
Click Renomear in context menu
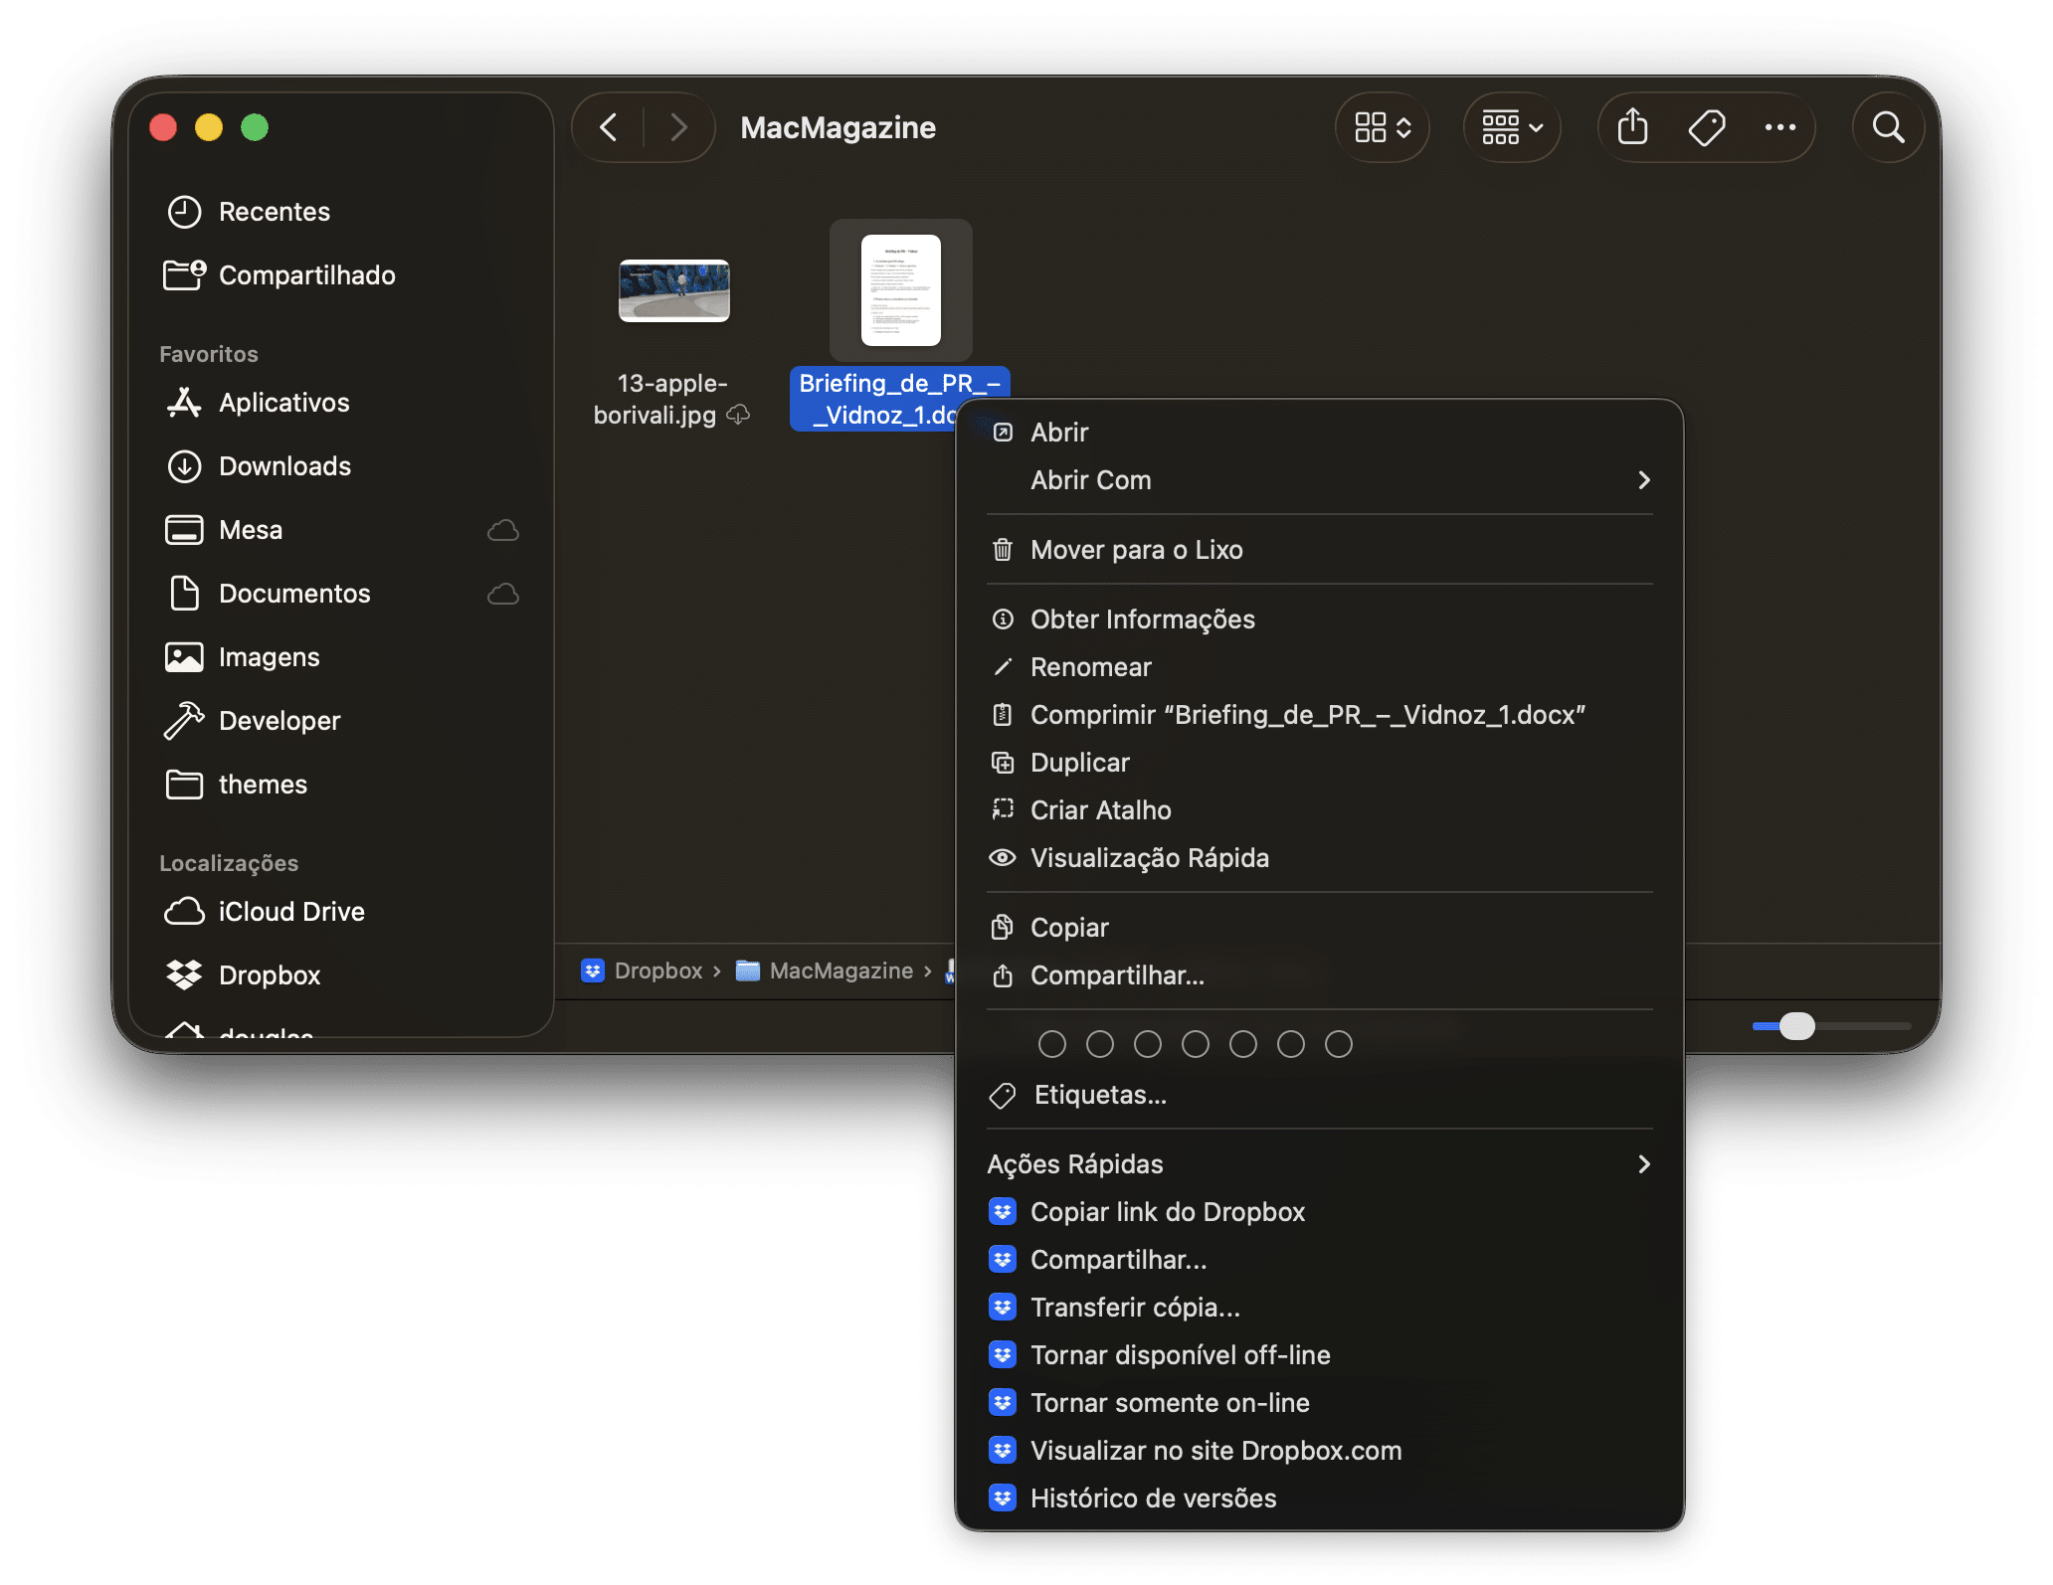point(1090,667)
